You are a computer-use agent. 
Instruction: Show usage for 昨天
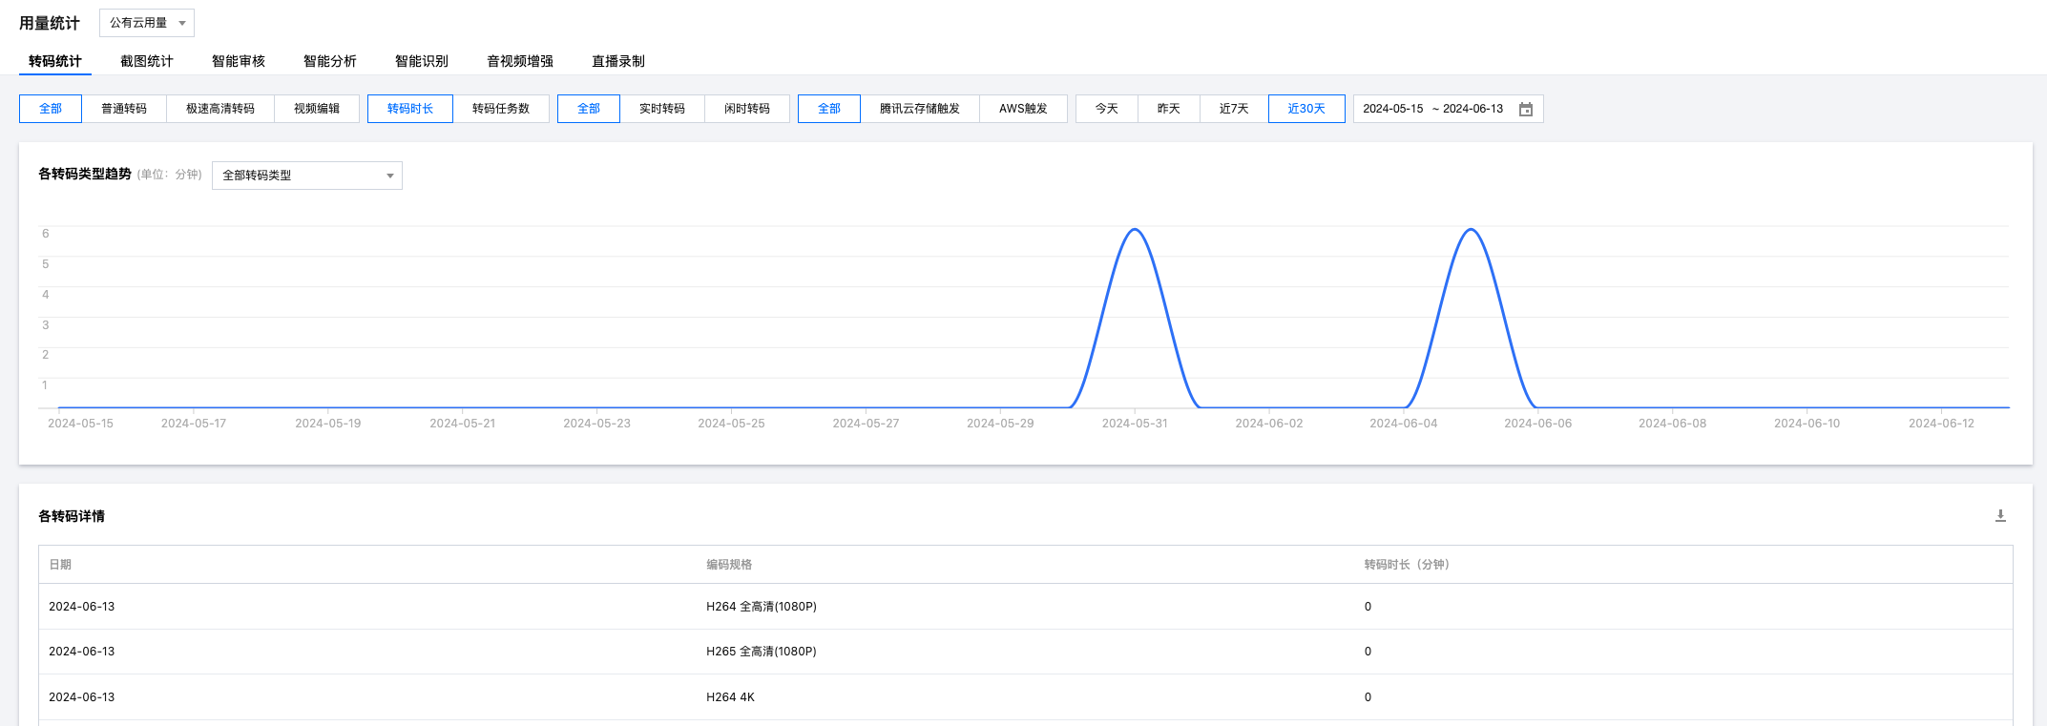(x=1168, y=109)
